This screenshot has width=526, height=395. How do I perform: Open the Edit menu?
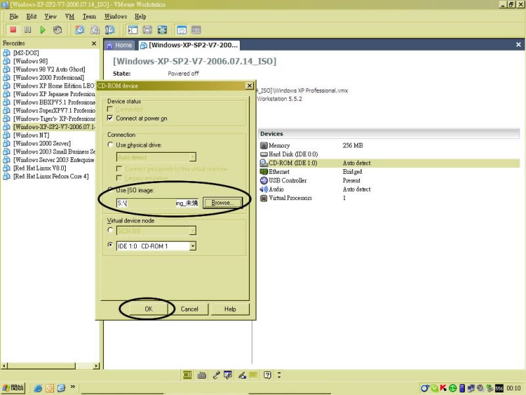coord(32,16)
